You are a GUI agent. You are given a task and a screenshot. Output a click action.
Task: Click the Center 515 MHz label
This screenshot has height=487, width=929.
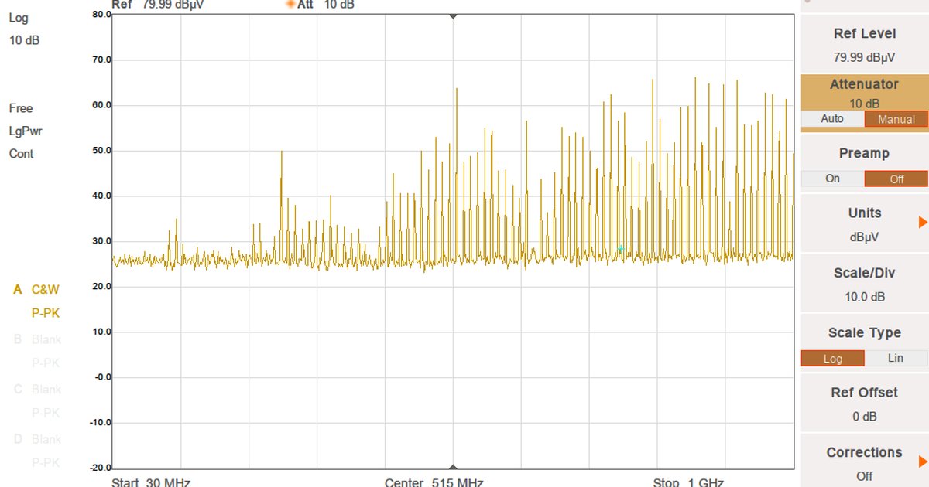coord(434,482)
